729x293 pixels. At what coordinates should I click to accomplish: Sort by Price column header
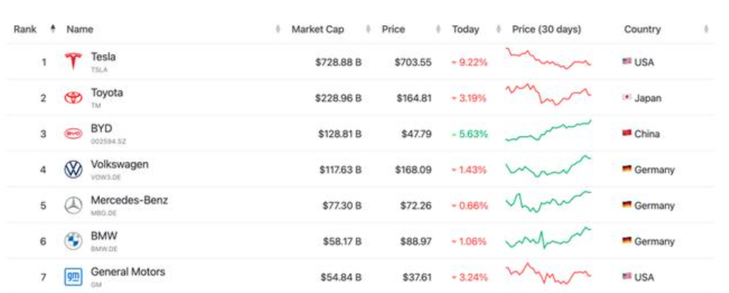click(x=394, y=30)
